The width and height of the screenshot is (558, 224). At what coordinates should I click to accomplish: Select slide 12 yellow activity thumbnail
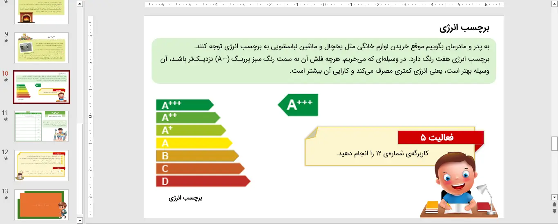(42, 166)
